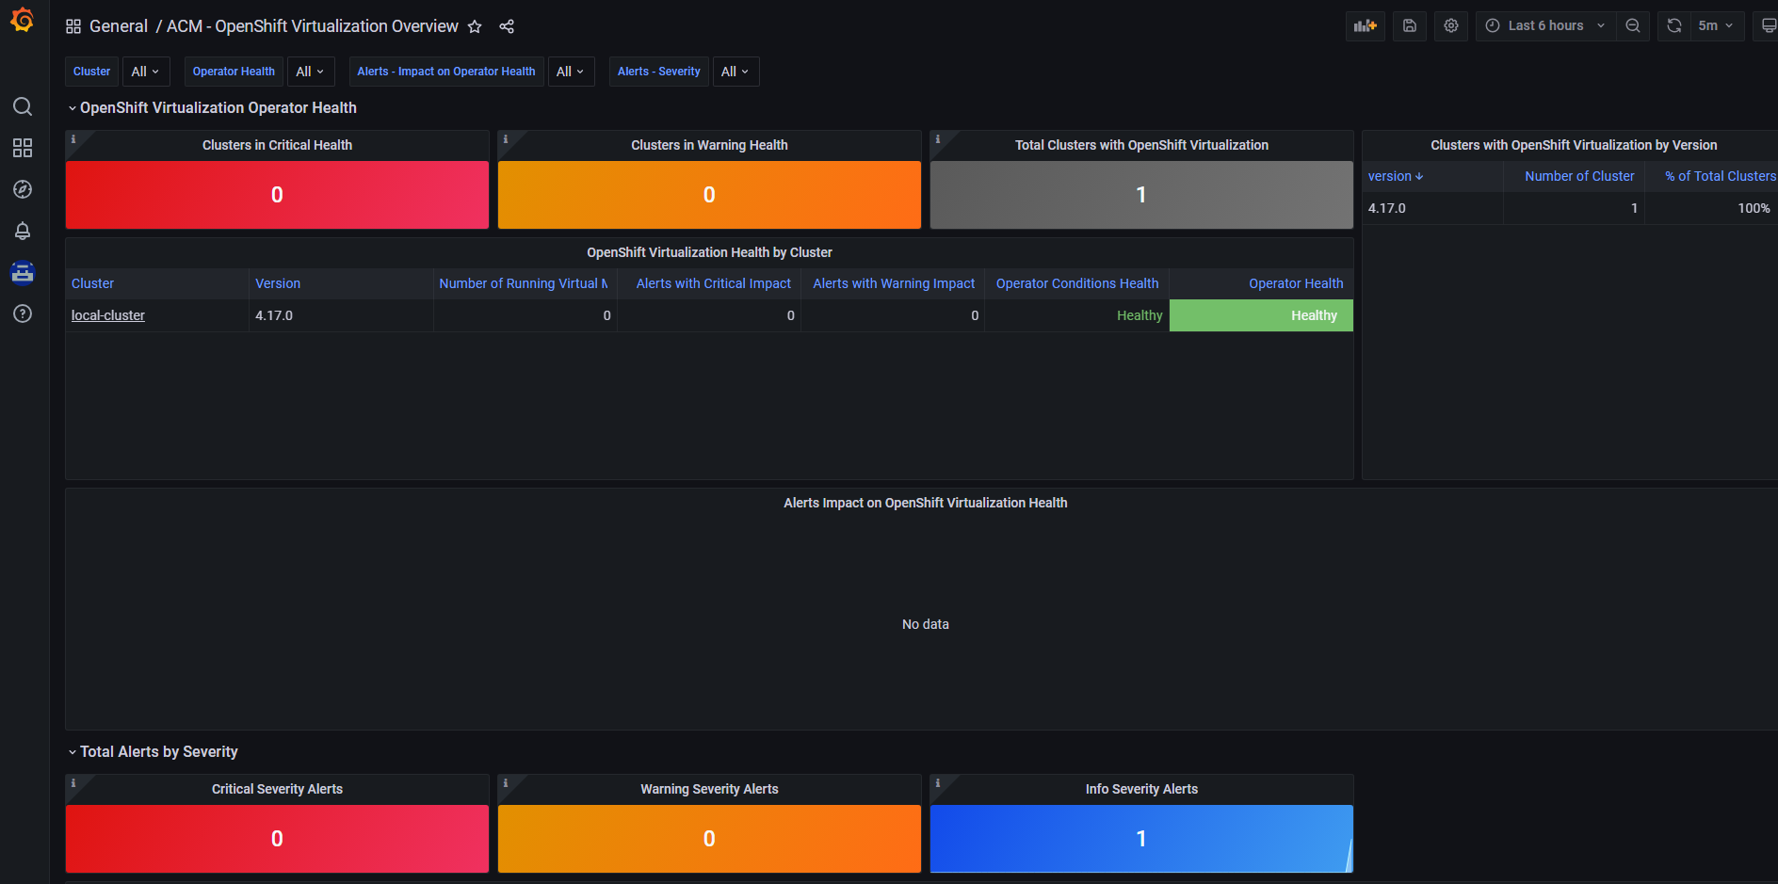Show info for Critical Severity Alerts
The height and width of the screenshot is (884, 1778).
[x=73, y=783]
